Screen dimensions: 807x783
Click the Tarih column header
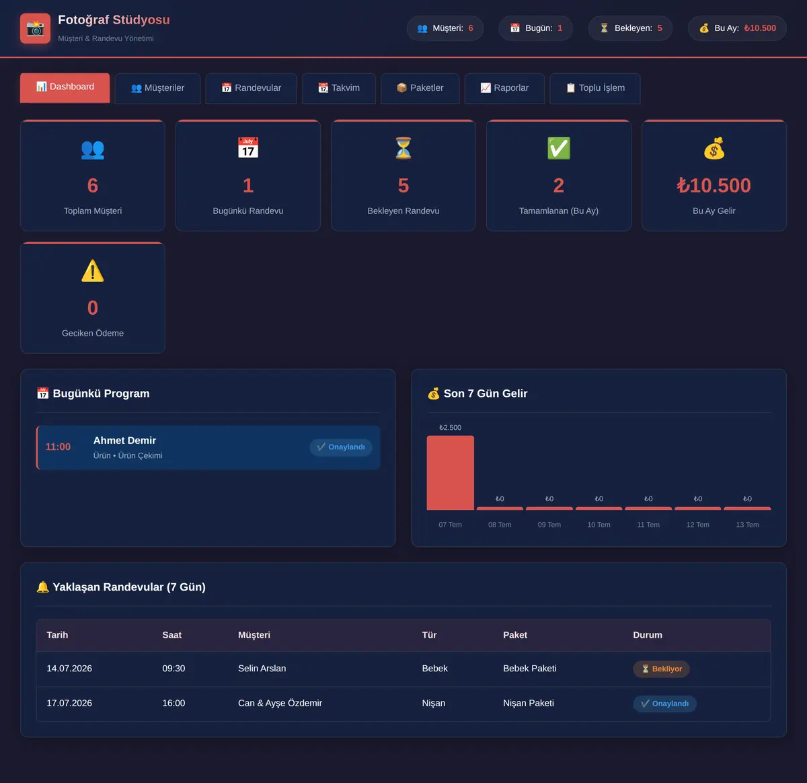57,635
